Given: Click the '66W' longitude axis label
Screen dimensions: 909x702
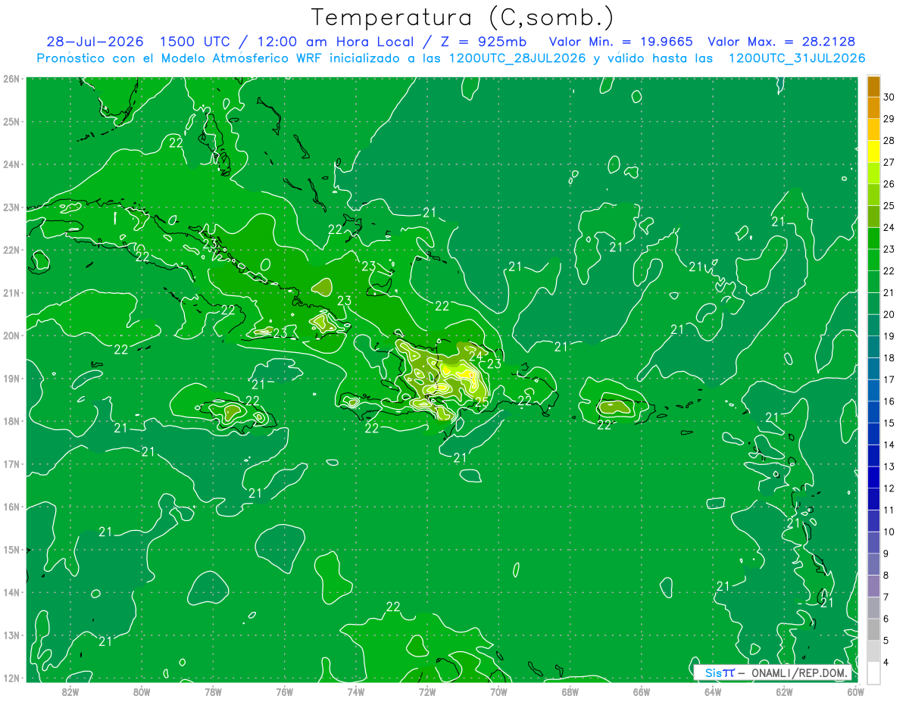Looking at the screenshot, I should click(x=641, y=691).
